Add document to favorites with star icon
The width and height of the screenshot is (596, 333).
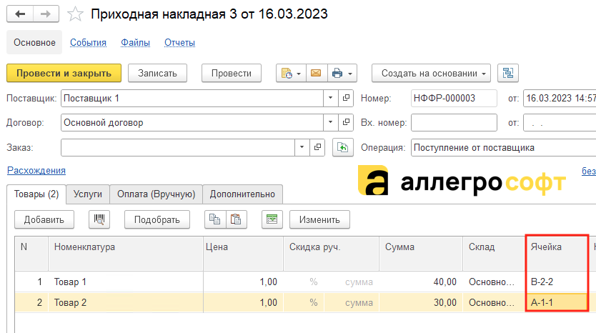point(75,14)
